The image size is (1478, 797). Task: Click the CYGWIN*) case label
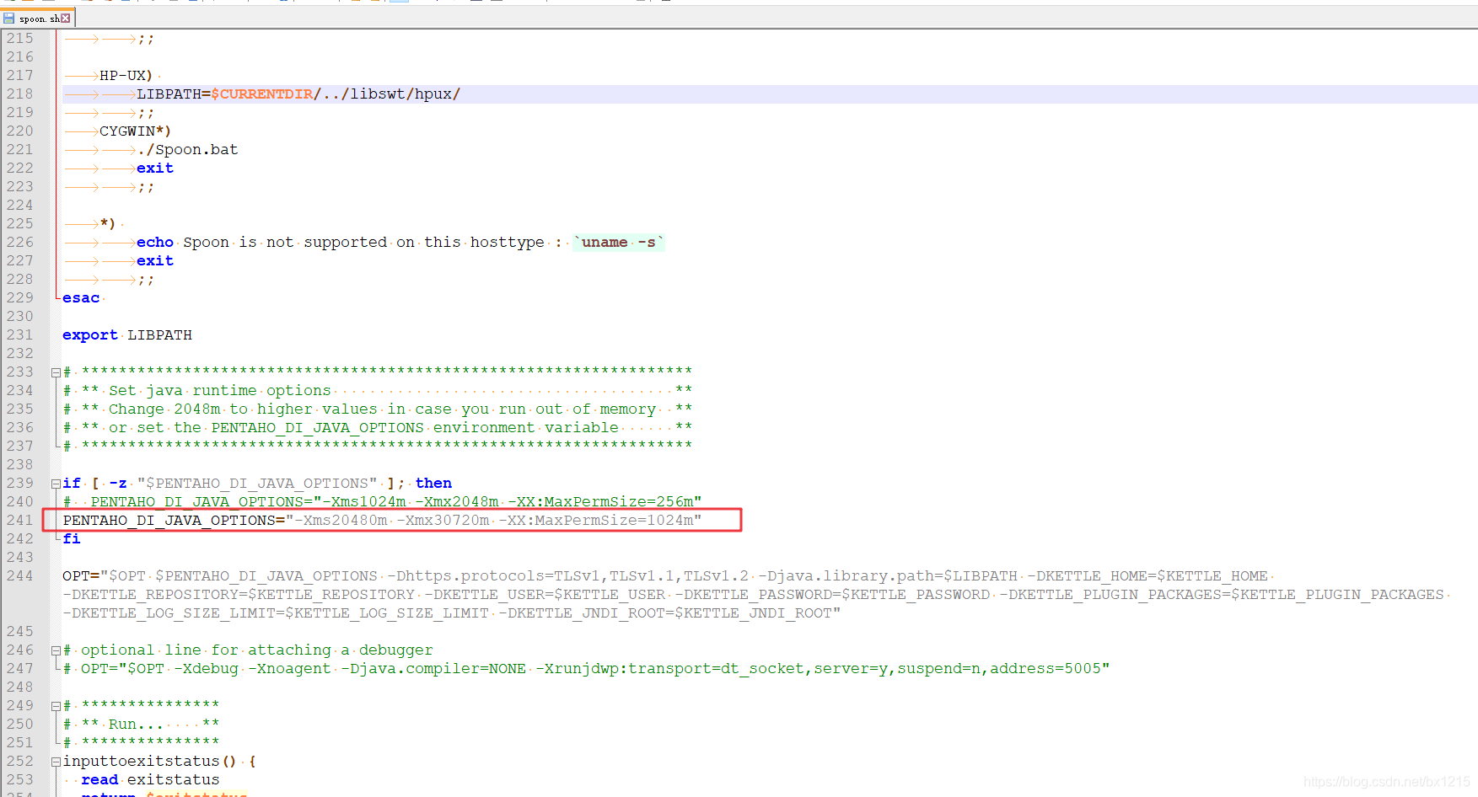click(135, 131)
